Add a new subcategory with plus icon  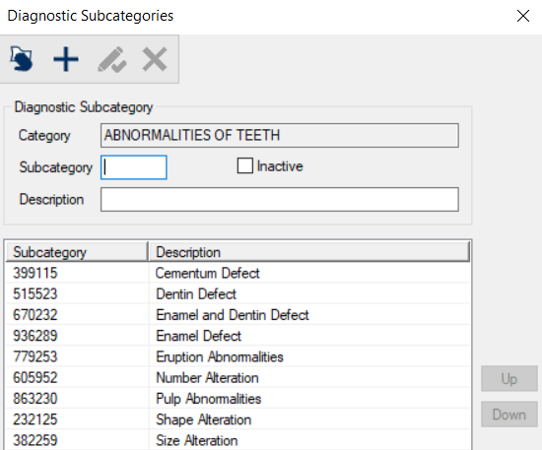(x=66, y=59)
